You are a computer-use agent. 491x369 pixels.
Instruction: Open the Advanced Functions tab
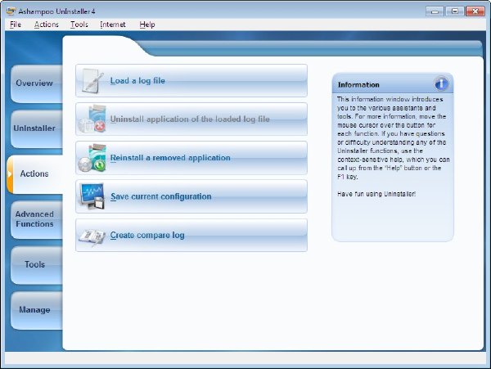tap(36, 219)
